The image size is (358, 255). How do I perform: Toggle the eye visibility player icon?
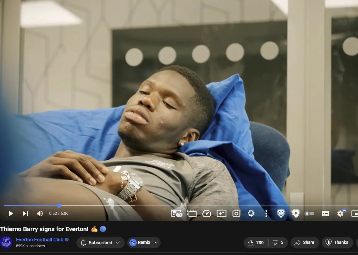177,214
